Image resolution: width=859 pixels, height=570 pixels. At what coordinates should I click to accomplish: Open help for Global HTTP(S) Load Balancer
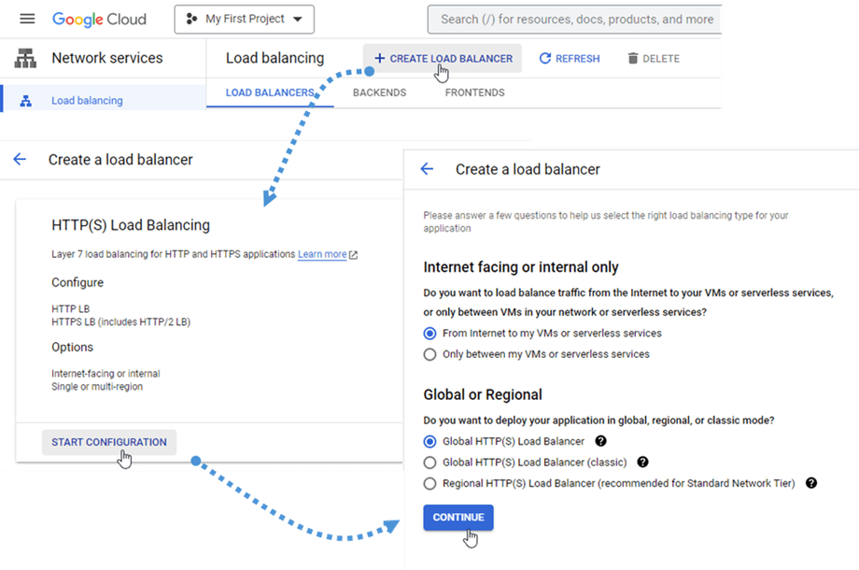[x=601, y=441]
